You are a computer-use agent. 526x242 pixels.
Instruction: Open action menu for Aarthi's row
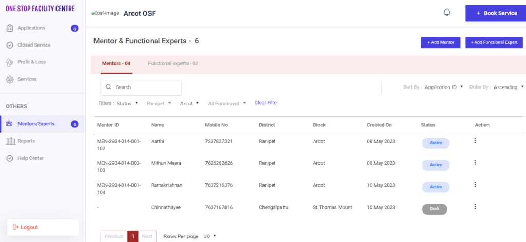[475, 141]
